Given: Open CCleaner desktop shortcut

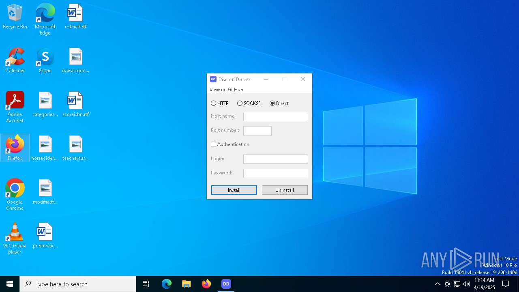Looking at the screenshot, I should pyautogui.click(x=15, y=61).
